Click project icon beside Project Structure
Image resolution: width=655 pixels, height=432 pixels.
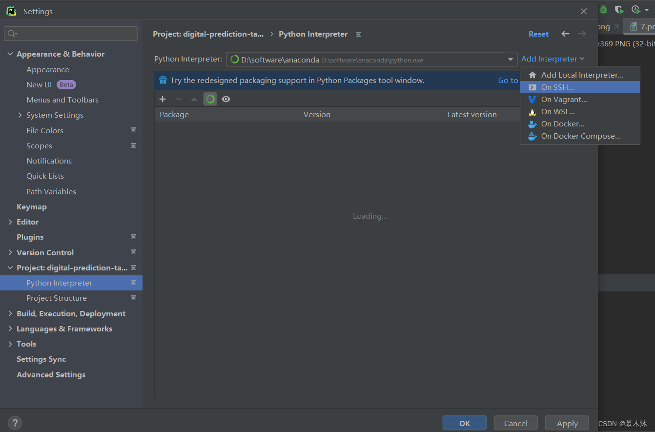(x=134, y=298)
